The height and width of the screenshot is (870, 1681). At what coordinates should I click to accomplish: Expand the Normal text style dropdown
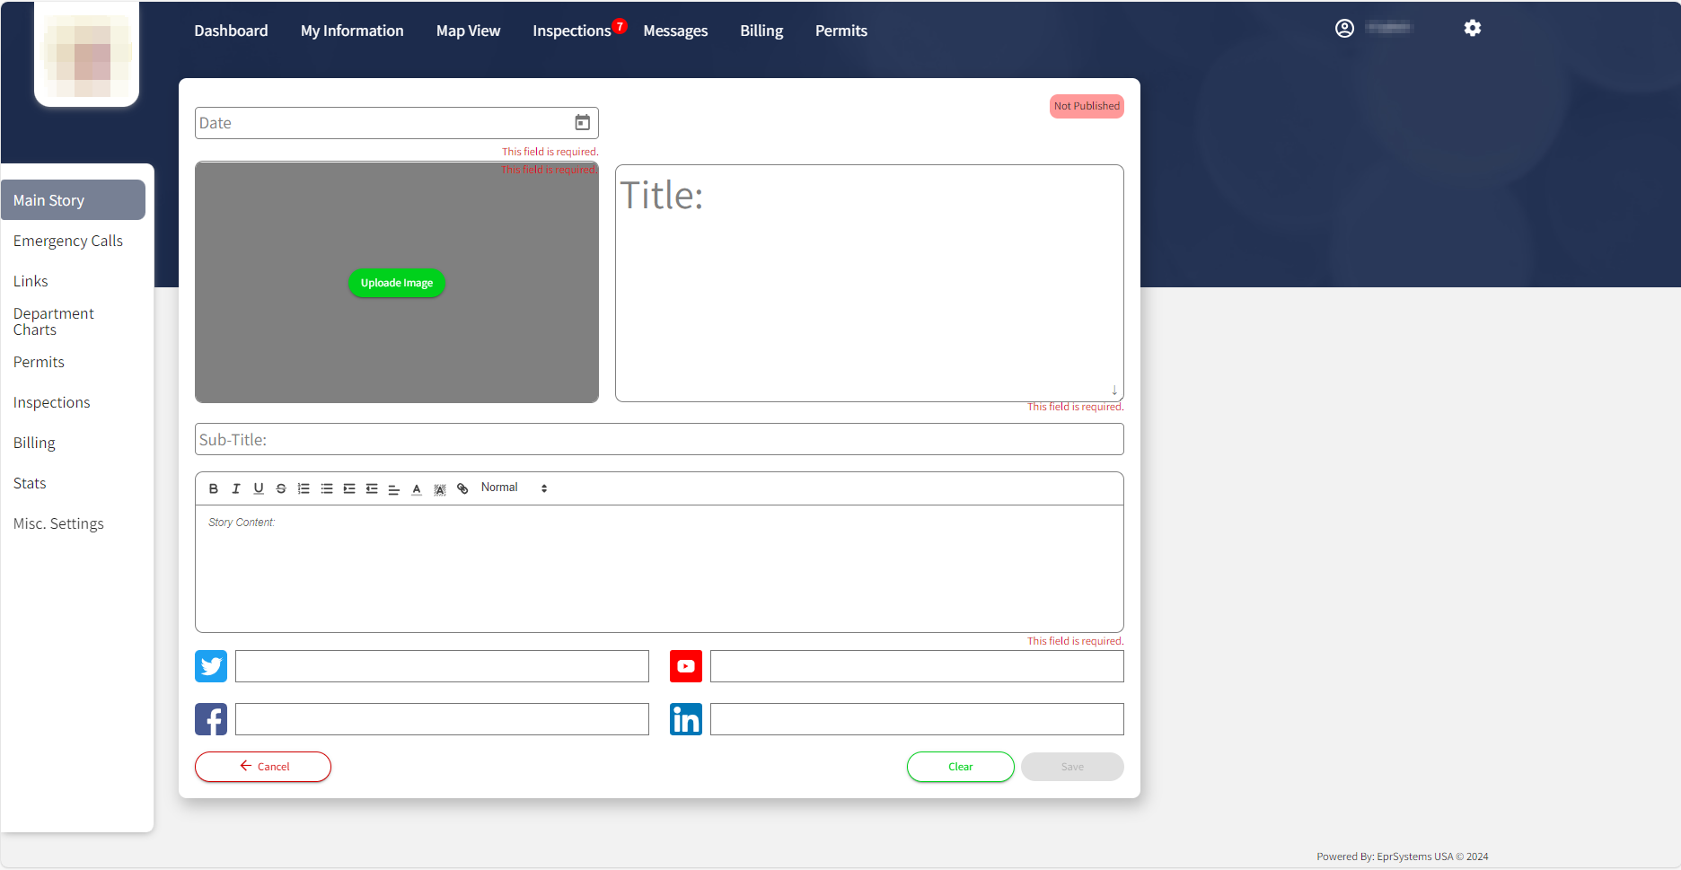[x=514, y=488]
